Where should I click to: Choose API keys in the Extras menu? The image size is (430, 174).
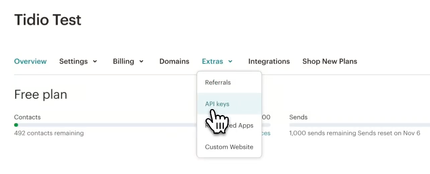point(217,104)
